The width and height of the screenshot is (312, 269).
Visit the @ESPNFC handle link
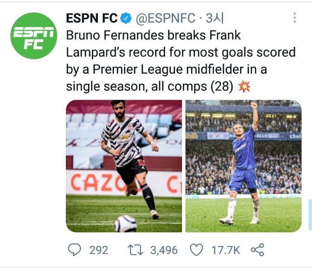coord(167,18)
